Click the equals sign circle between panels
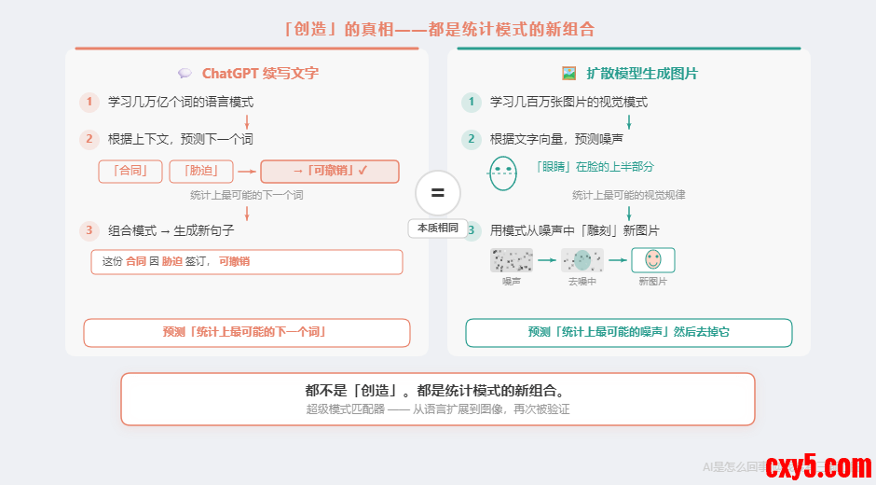 (x=438, y=193)
